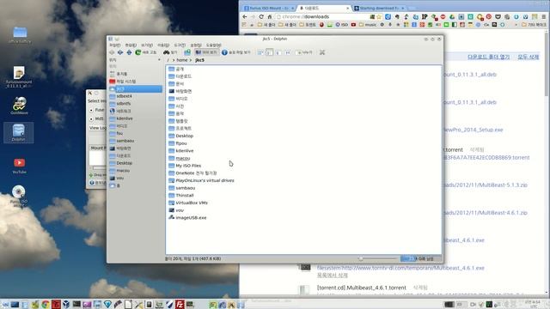Open the 'music' bookmarks folder in Chrome
This screenshot has width=550, height=309.
coord(368,25)
